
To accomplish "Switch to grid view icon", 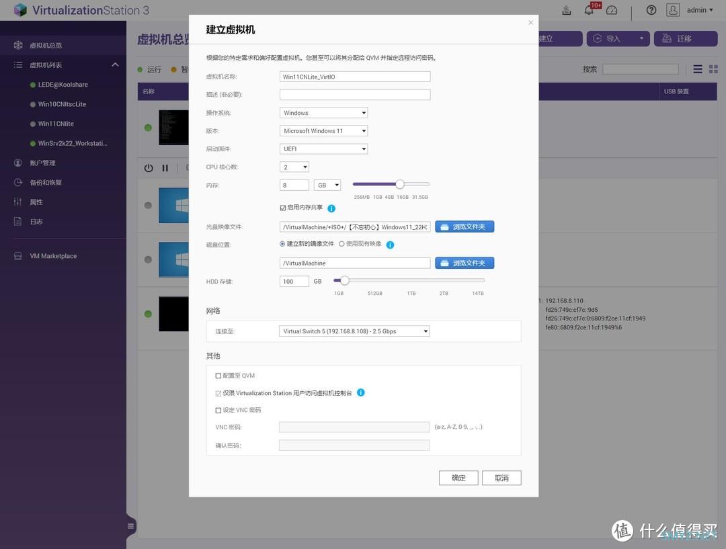I will tap(713, 69).
